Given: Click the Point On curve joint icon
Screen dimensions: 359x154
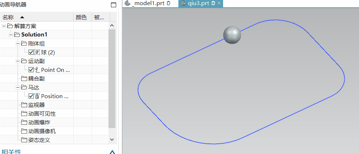Looking at the screenshot, I should coord(37,70).
